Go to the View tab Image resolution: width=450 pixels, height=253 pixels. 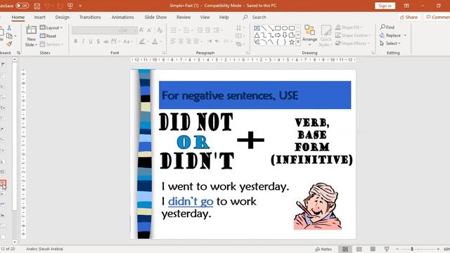pyautogui.click(x=205, y=17)
